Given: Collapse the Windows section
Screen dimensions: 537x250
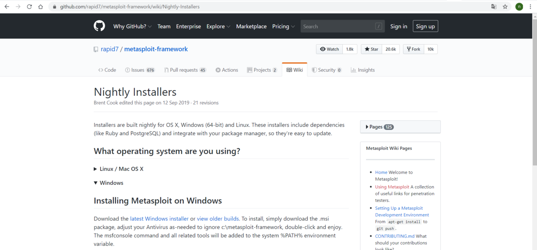Looking at the screenshot, I should click(108, 183).
